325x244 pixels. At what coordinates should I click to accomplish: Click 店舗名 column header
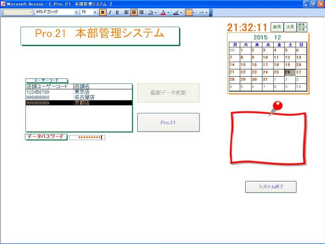103,87
